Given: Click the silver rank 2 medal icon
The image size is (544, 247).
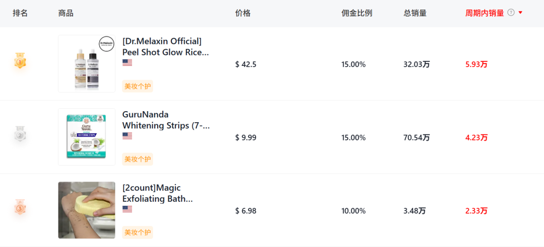Looking at the screenshot, I should coord(20,134).
